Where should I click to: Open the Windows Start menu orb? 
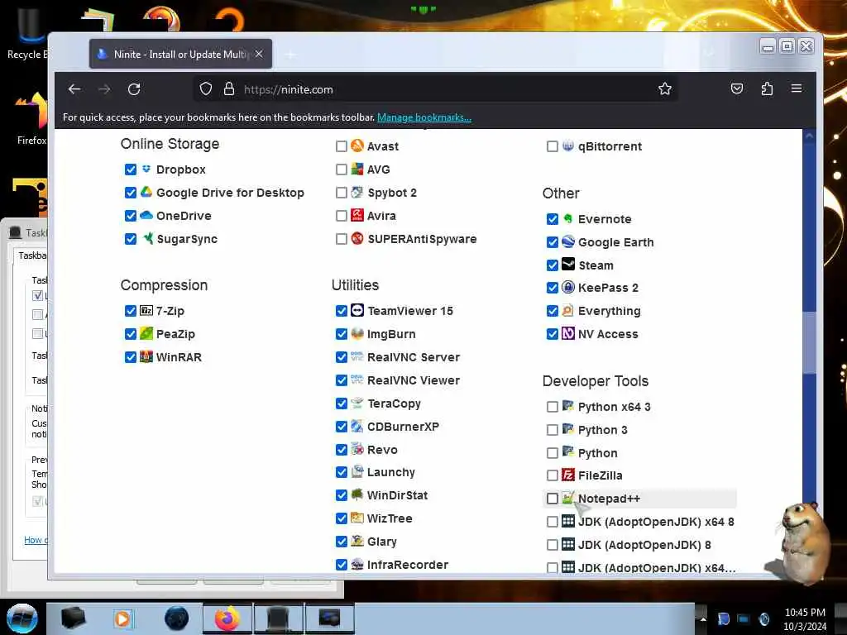click(22, 618)
